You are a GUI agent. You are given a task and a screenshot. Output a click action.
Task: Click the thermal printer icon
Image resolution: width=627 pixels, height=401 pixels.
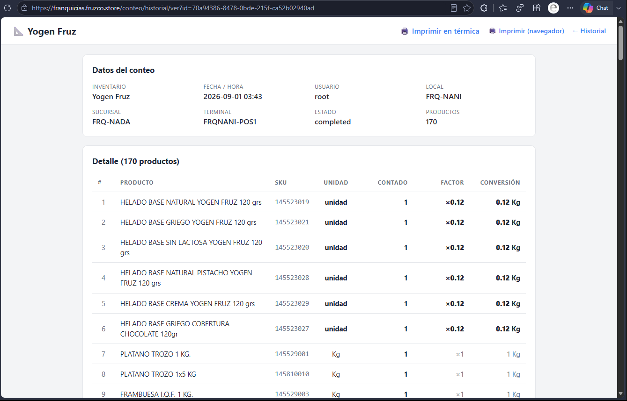[x=405, y=31]
